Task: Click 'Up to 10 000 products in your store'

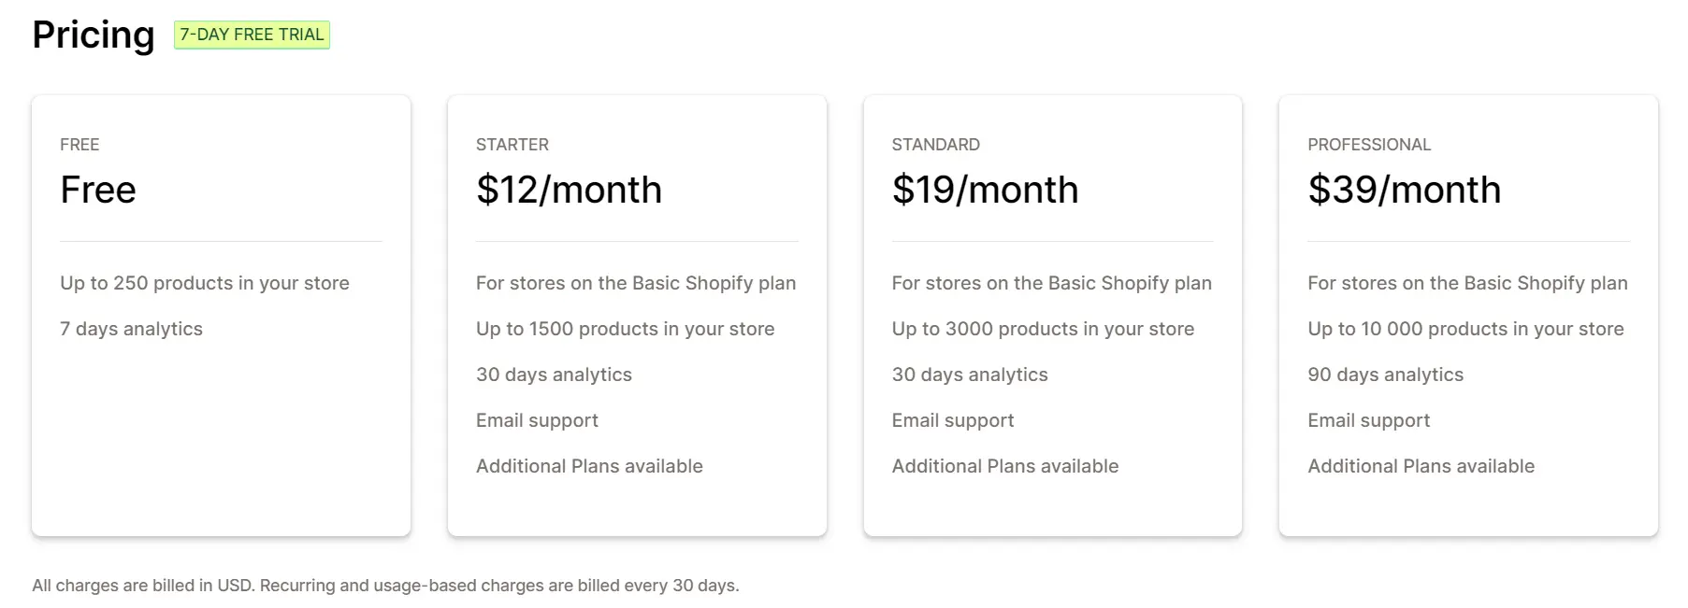Action: pos(1465,329)
